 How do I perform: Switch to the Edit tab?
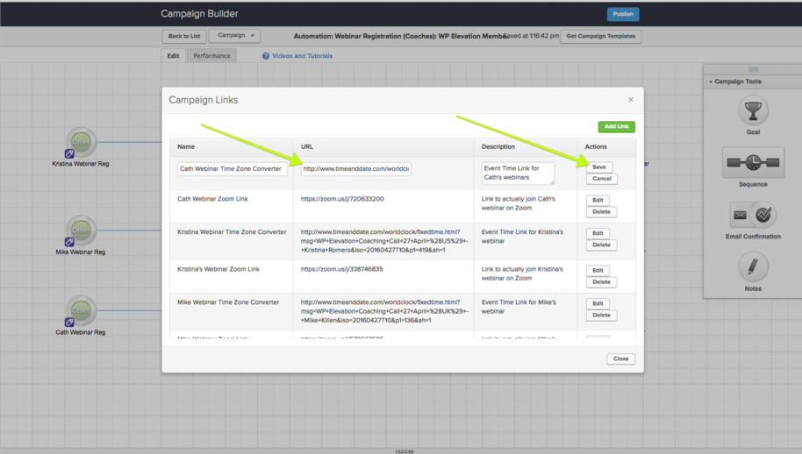click(174, 55)
